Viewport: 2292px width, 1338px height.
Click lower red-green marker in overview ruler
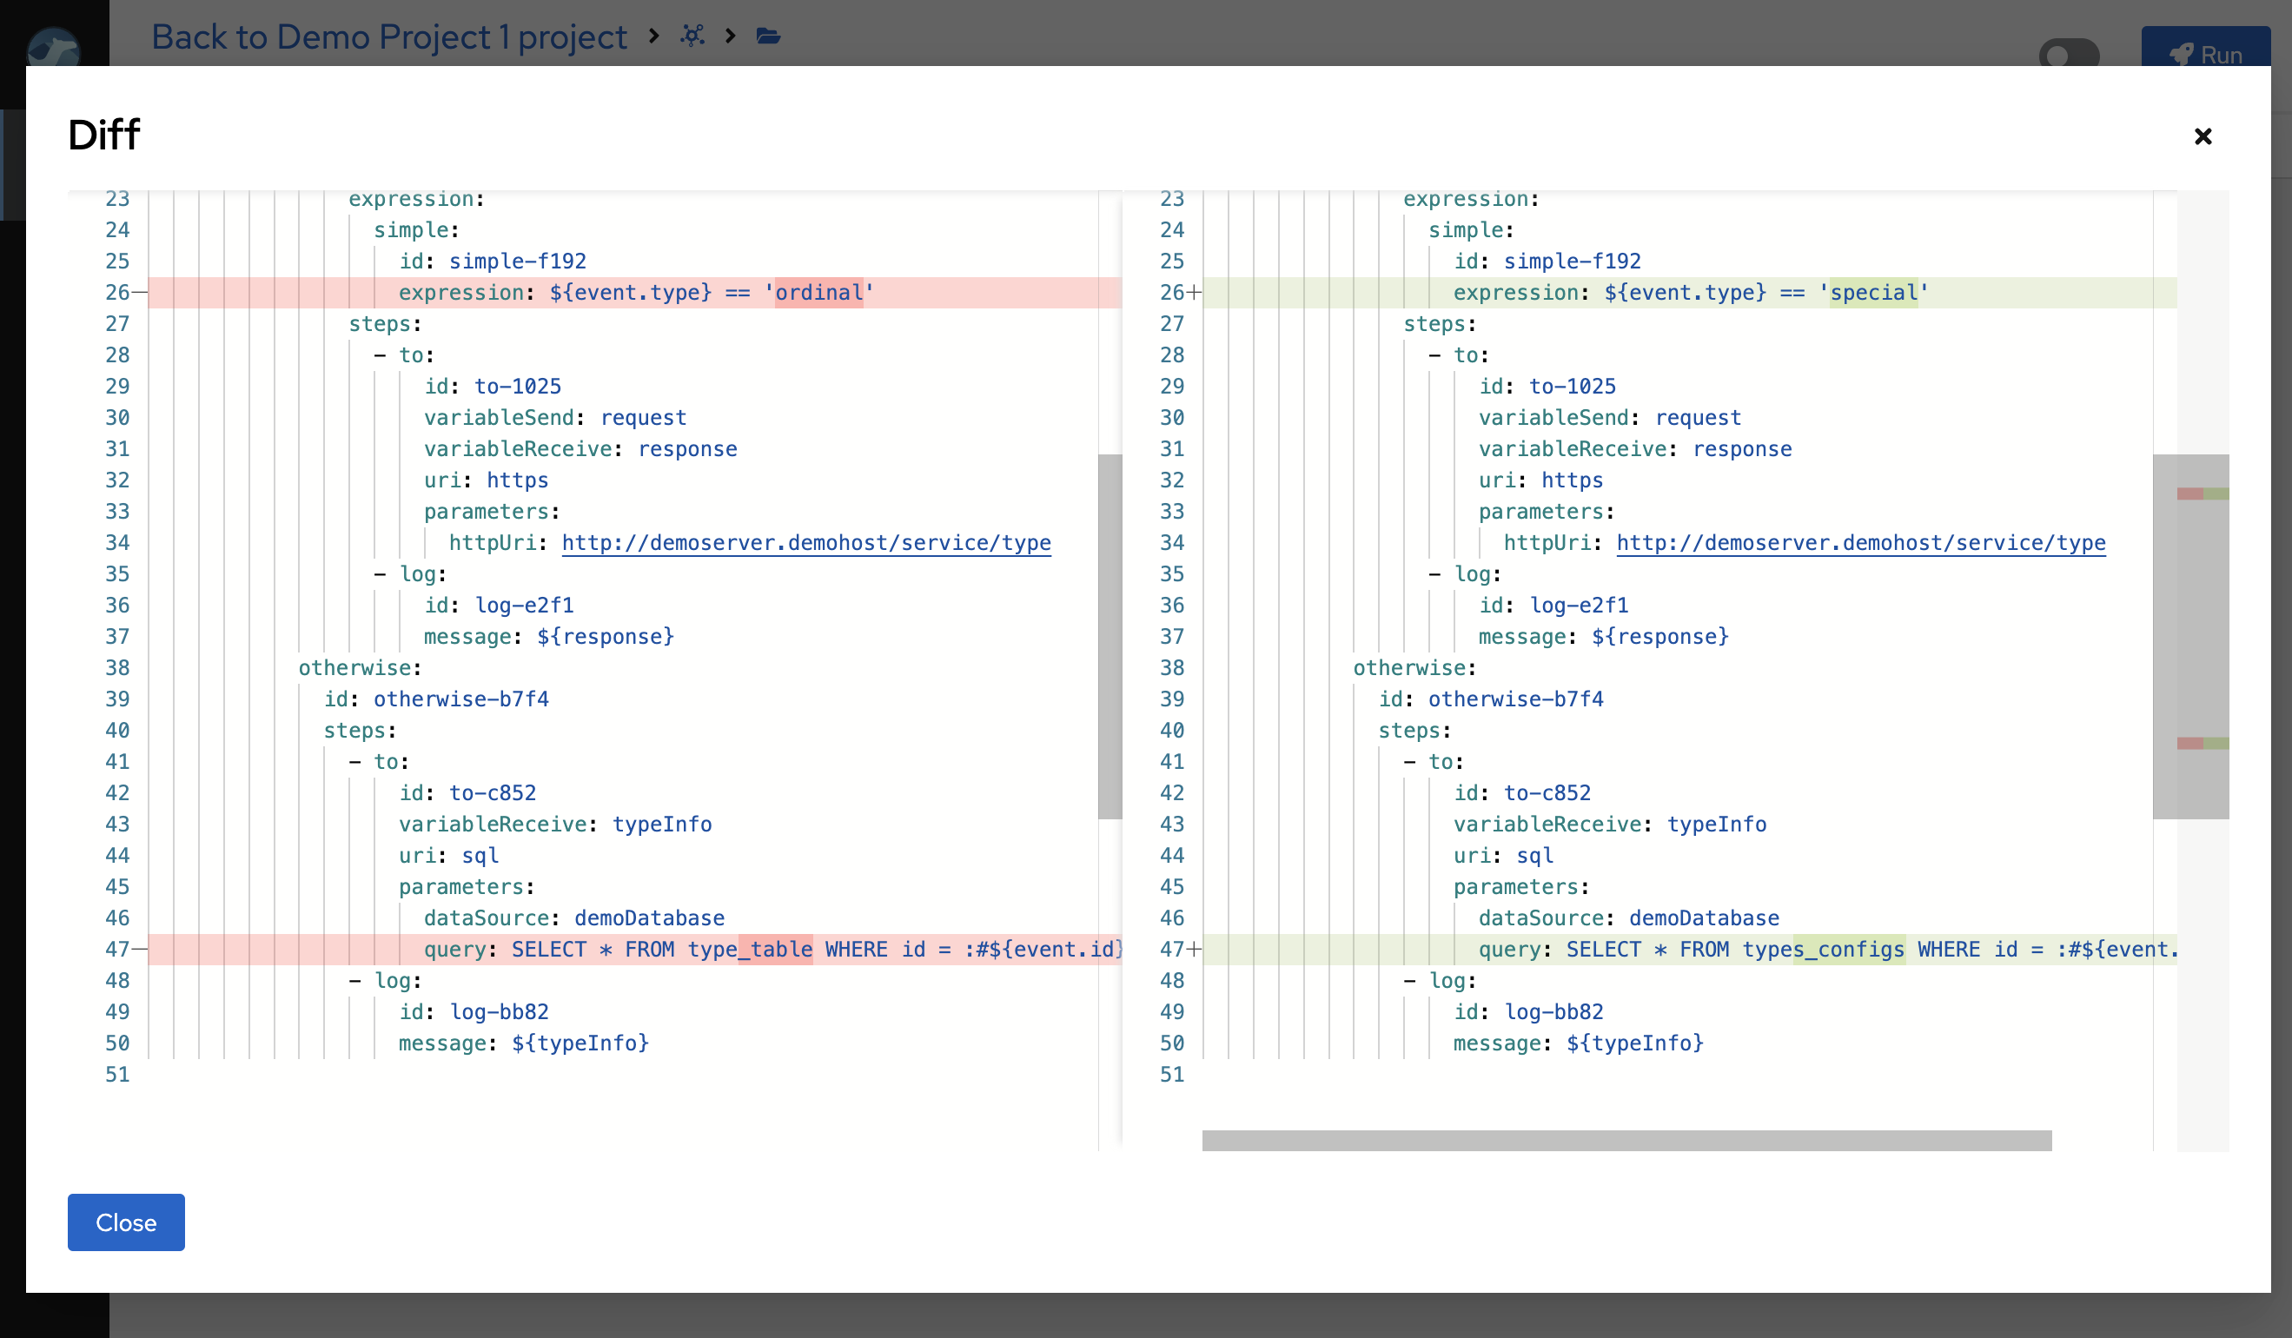pyautogui.click(x=2202, y=743)
